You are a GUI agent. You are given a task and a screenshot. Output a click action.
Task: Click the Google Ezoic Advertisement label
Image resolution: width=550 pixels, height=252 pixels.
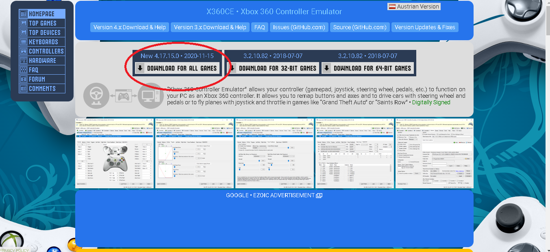pyautogui.click(x=270, y=195)
